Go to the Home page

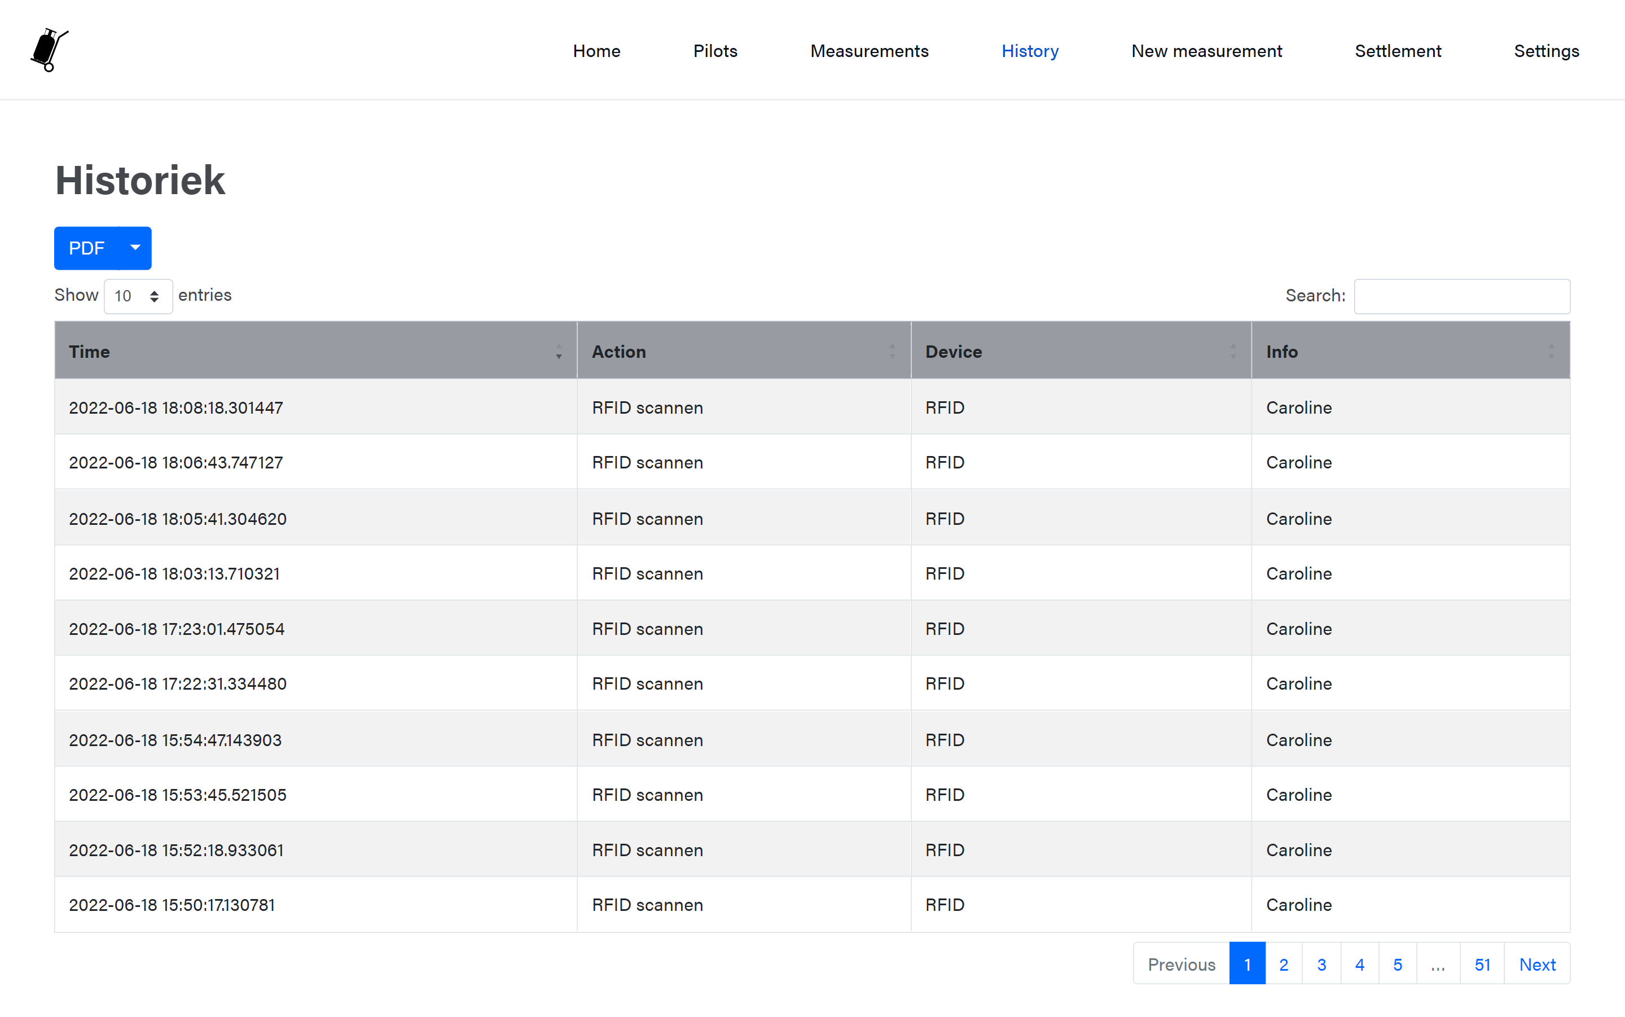(x=596, y=51)
